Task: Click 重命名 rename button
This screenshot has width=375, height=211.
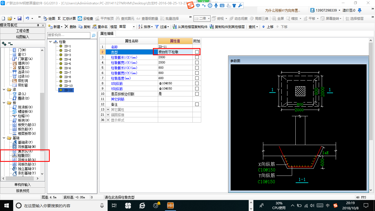Action: (100, 27)
